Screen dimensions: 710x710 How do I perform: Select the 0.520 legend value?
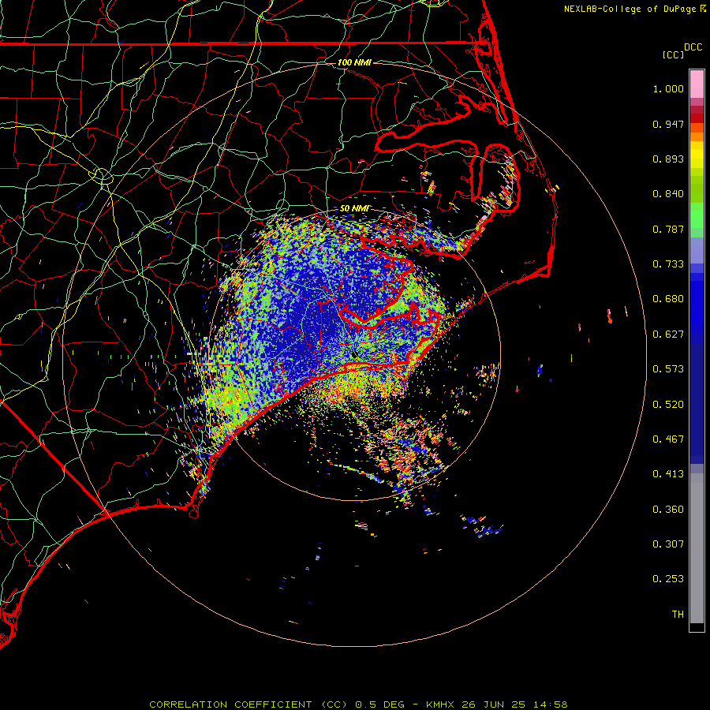click(668, 405)
